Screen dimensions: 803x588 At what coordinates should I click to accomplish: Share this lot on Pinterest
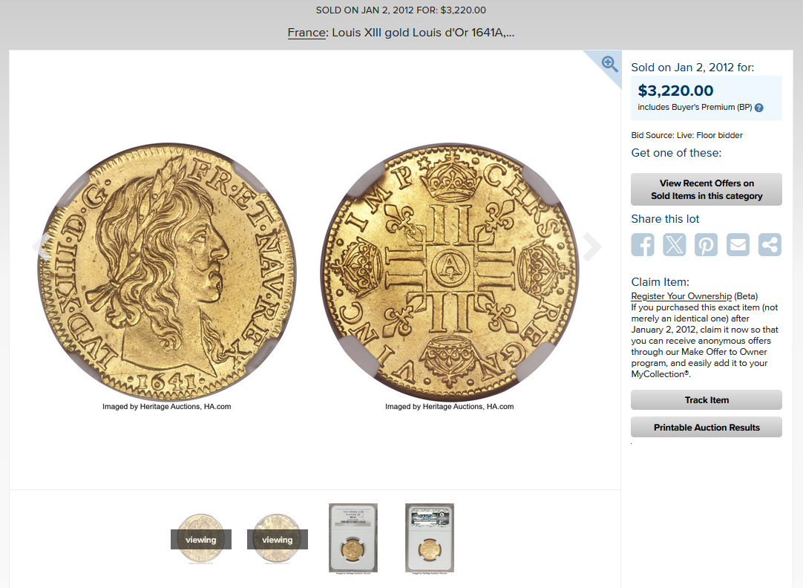[x=707, y=244]
